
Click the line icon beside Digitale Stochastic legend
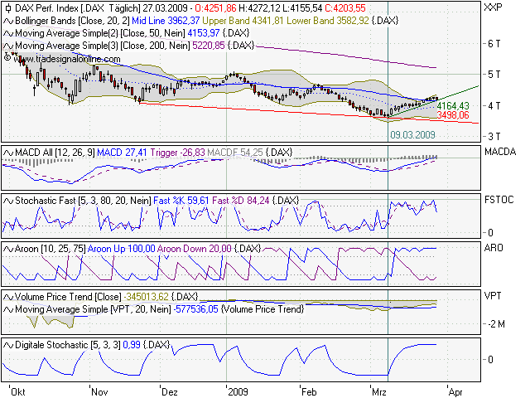[x=8, y=345]
